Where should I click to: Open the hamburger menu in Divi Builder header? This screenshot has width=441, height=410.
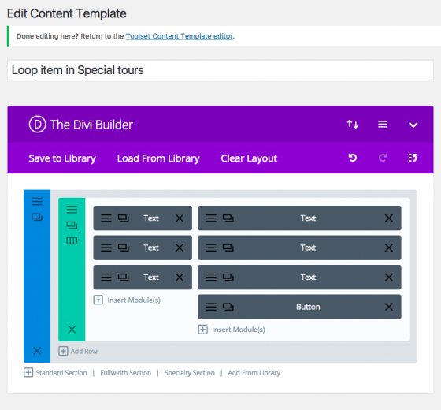(x=382, y=125)
